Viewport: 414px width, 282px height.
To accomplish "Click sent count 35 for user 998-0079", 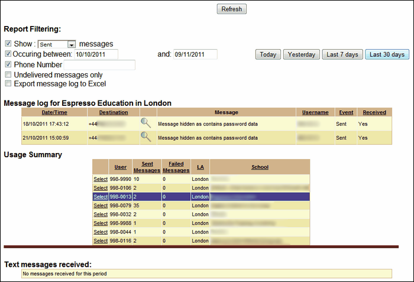I will point(136,205).
